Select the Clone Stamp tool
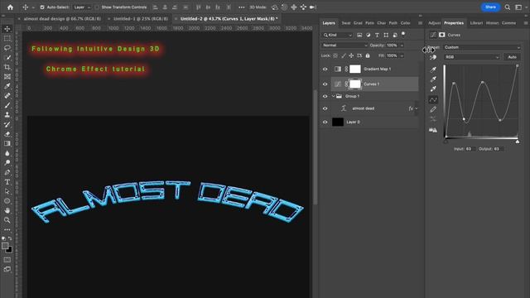Image resolution: width=530 pixels, height=298 pixels. (7, 115)
